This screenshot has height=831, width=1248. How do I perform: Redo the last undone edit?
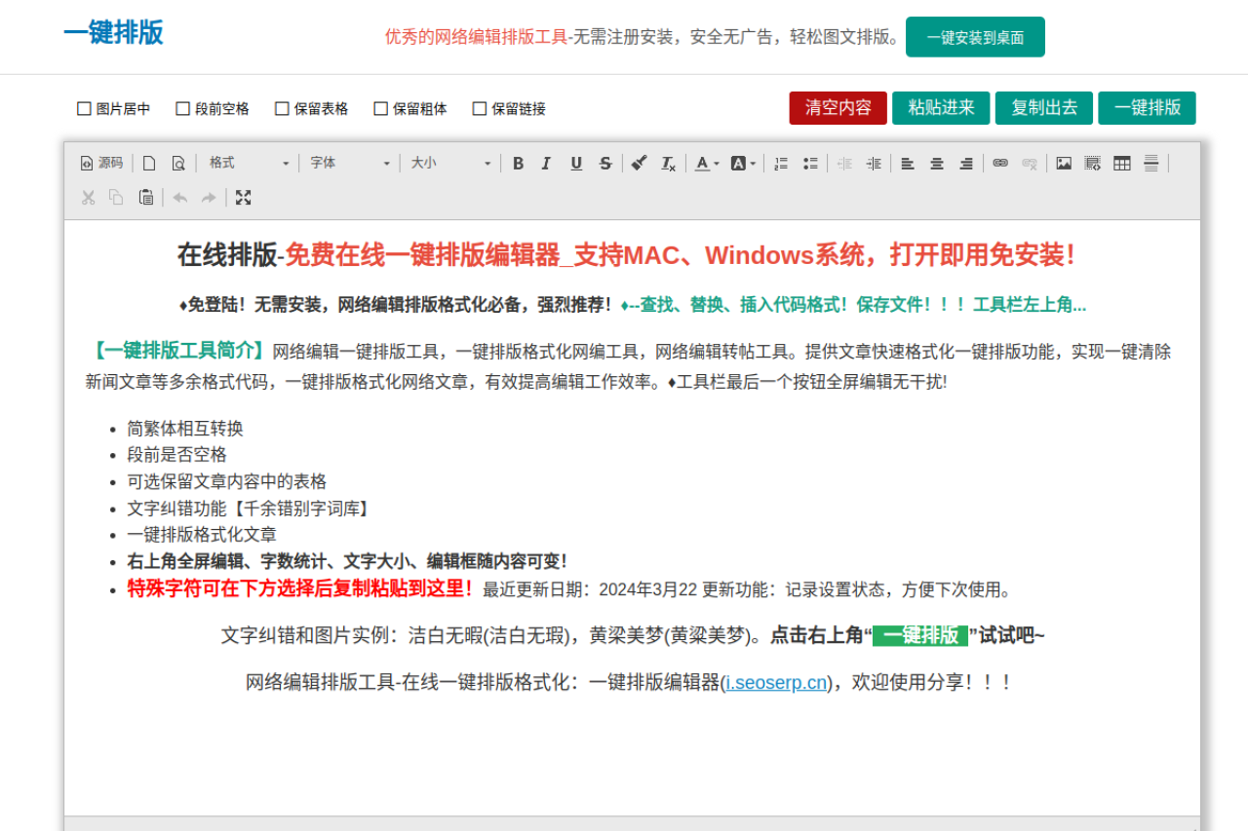[209, 197]
